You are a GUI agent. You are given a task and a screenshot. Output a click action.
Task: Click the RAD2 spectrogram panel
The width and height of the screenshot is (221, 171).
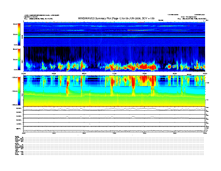pyautogui.click(x=114, y=34)
